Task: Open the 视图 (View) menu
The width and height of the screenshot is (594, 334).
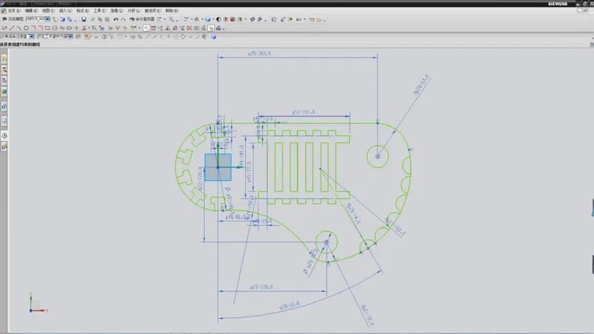Action: point(48,10)
